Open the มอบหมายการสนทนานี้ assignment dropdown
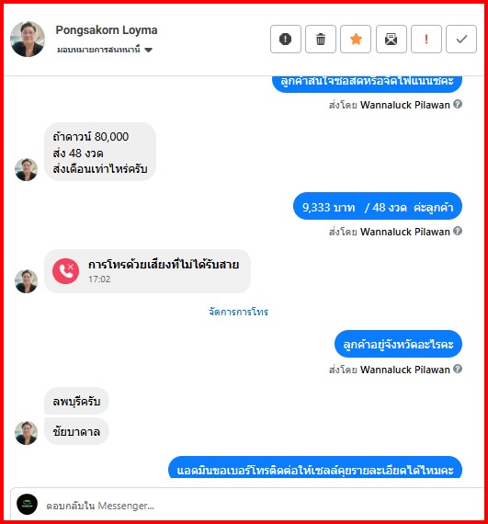This screenshot has height=524, width=488. (105, 50)
